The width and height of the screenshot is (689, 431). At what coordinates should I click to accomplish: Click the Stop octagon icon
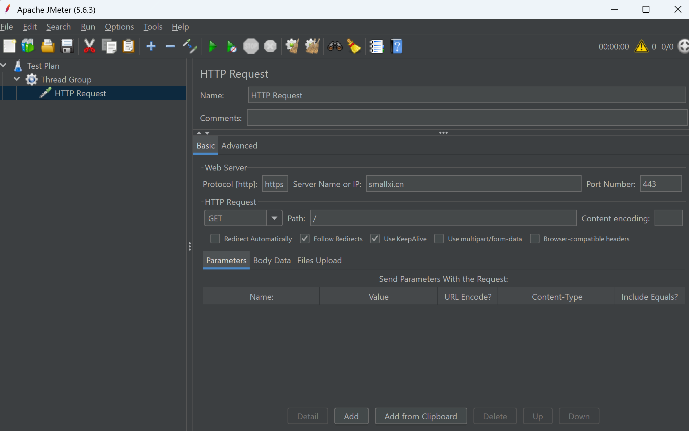(x=251, y=46)
